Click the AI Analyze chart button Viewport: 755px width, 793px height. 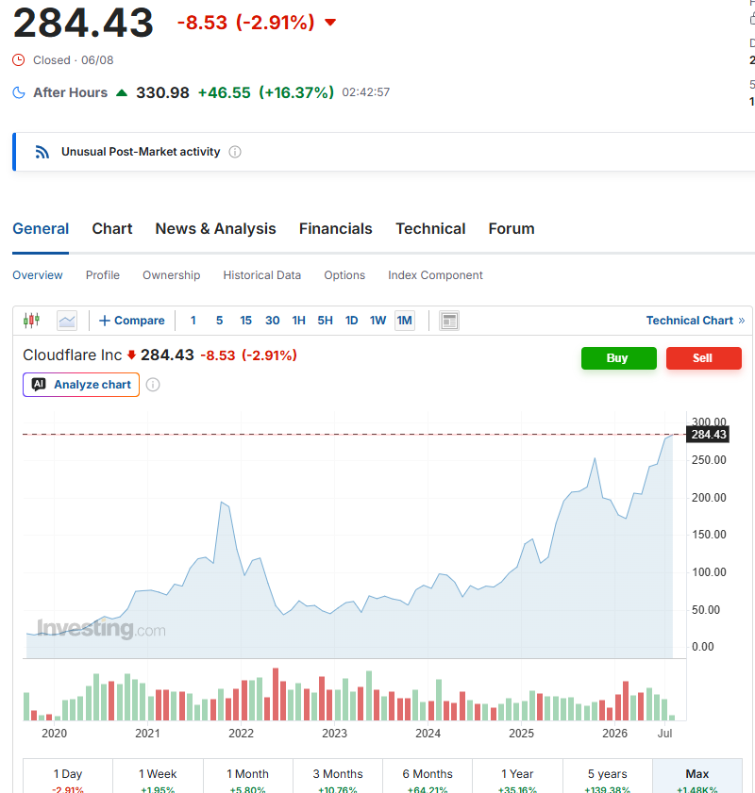coord(81,385)
